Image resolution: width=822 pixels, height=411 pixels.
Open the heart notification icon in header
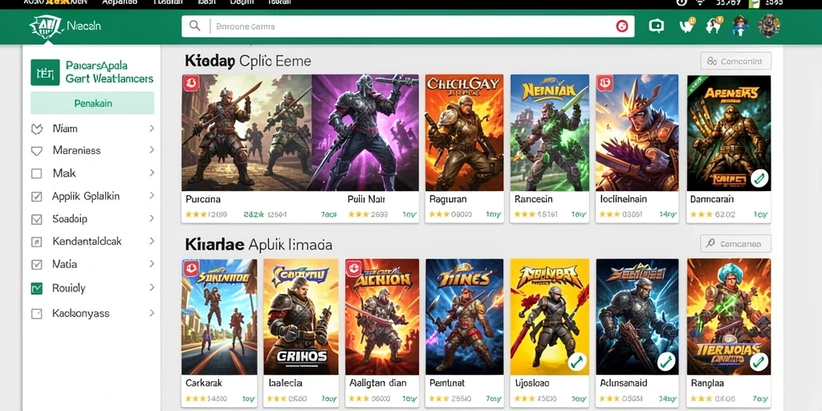(x=687, y=25)
